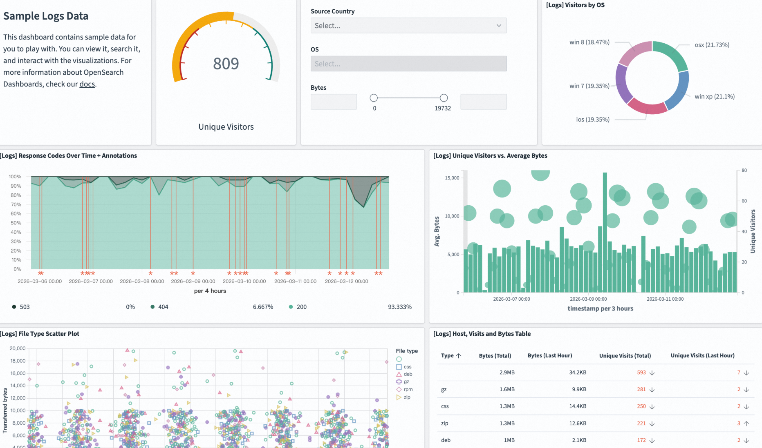The width and height of the screenshot is (762, 448).
Task: Click the [Logs] Host, Visits and Bytes Table title
Action: [x=482, y=334]
